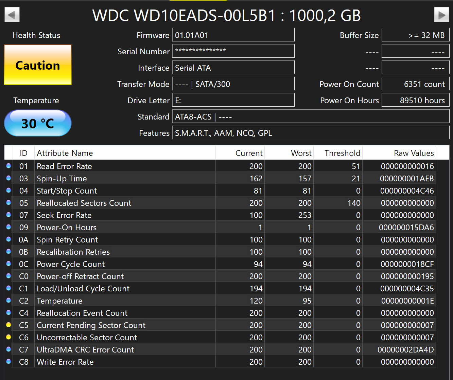Click the blue status dot for Start/Stop Count

click(x=8, y=191)
